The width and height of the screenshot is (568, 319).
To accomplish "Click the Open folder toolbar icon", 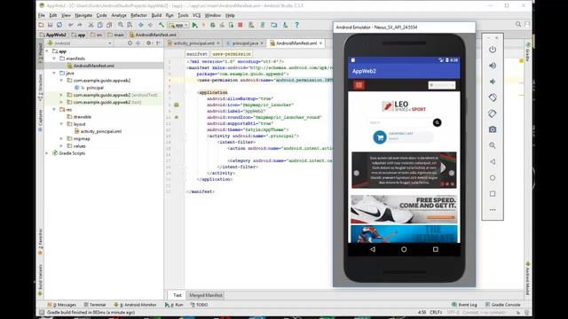I will [42, 25].
